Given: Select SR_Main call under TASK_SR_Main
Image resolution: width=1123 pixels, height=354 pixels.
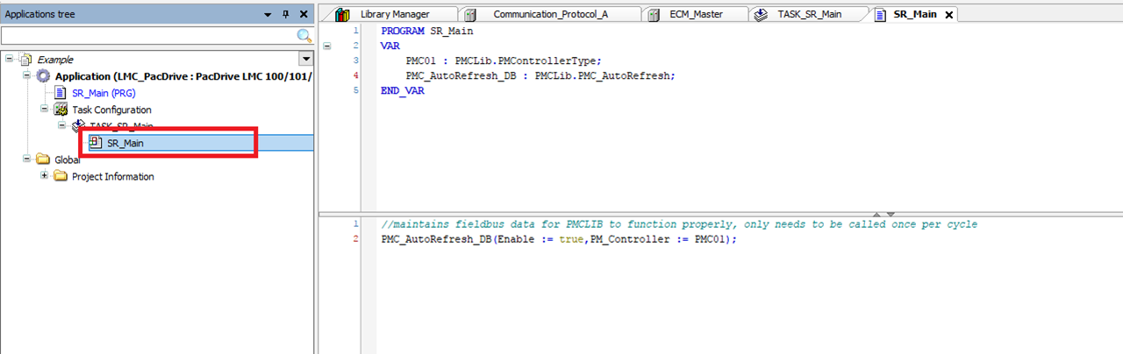Looking at the screenshot, I should (125, 143).
